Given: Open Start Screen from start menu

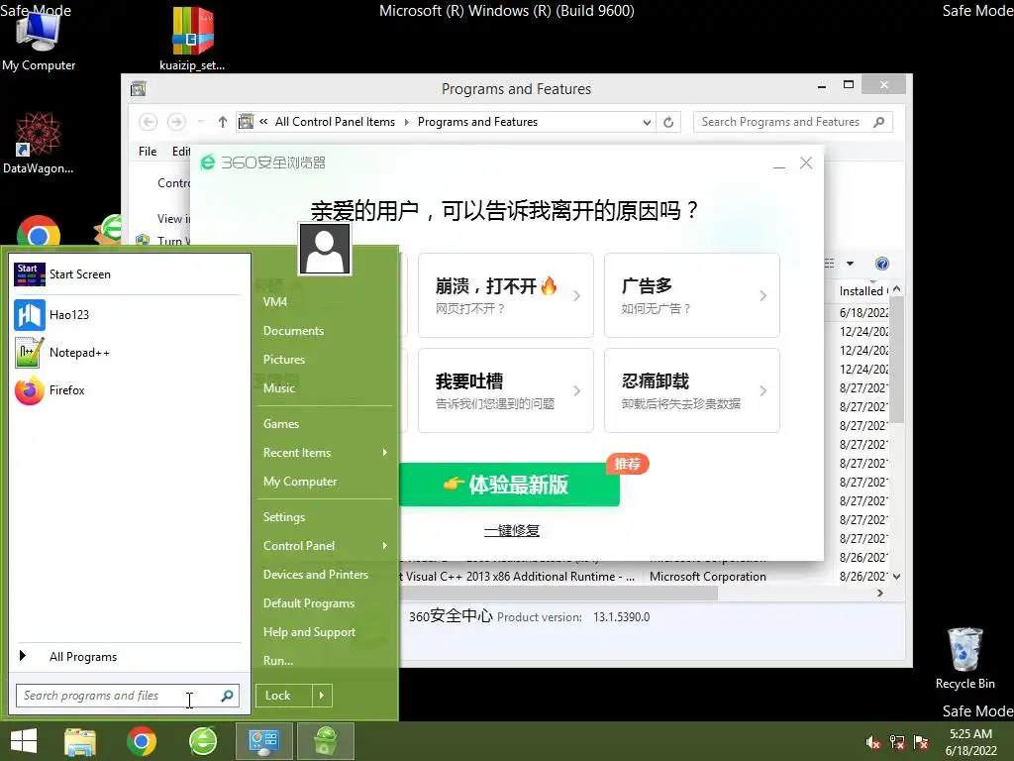Looking at the screenshot, I should (128, 274).
